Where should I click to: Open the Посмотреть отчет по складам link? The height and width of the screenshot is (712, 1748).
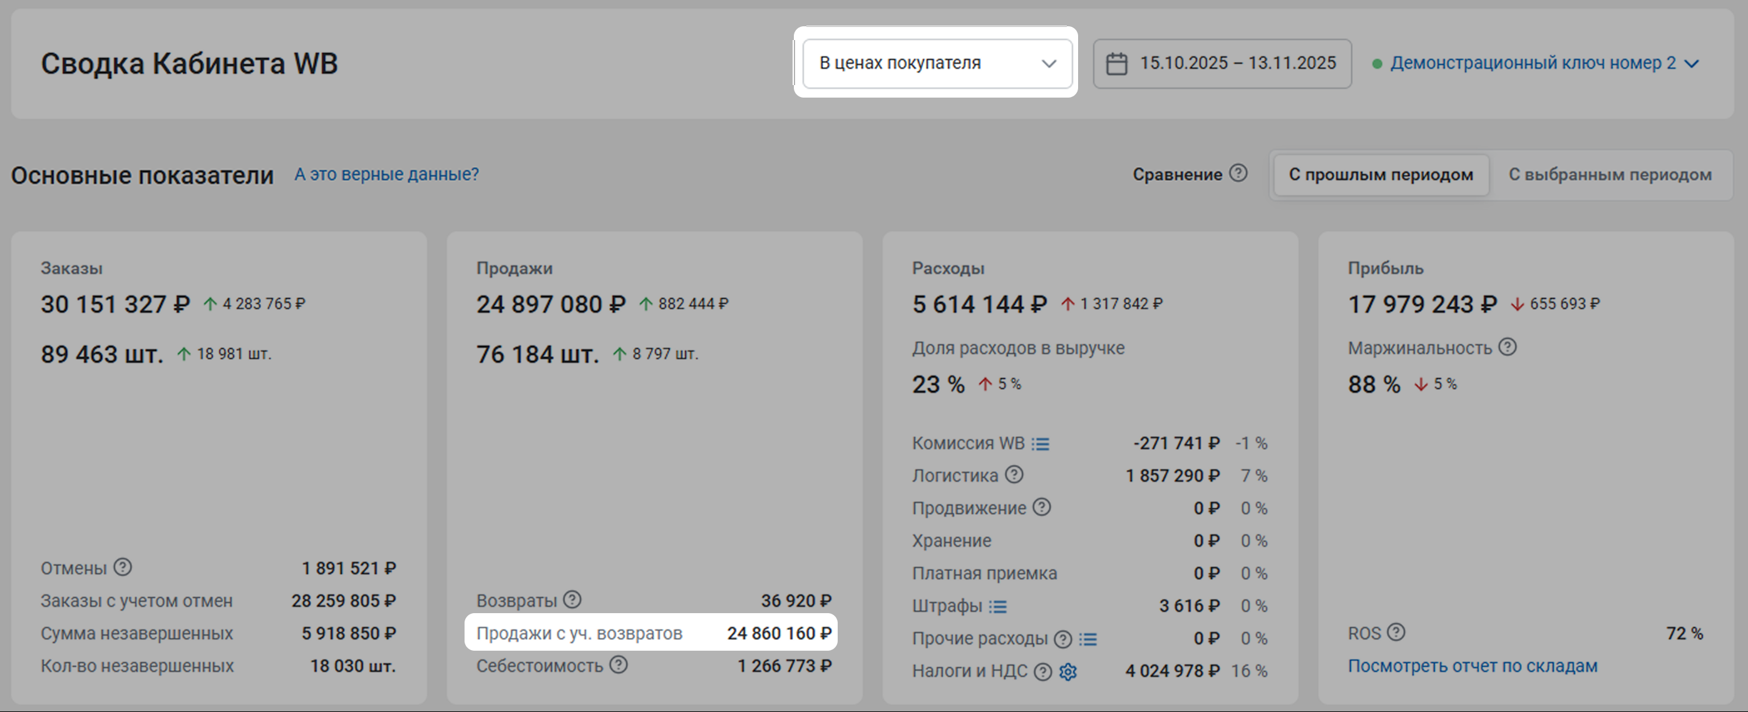pyautogui.click(x=1472, y=666)
